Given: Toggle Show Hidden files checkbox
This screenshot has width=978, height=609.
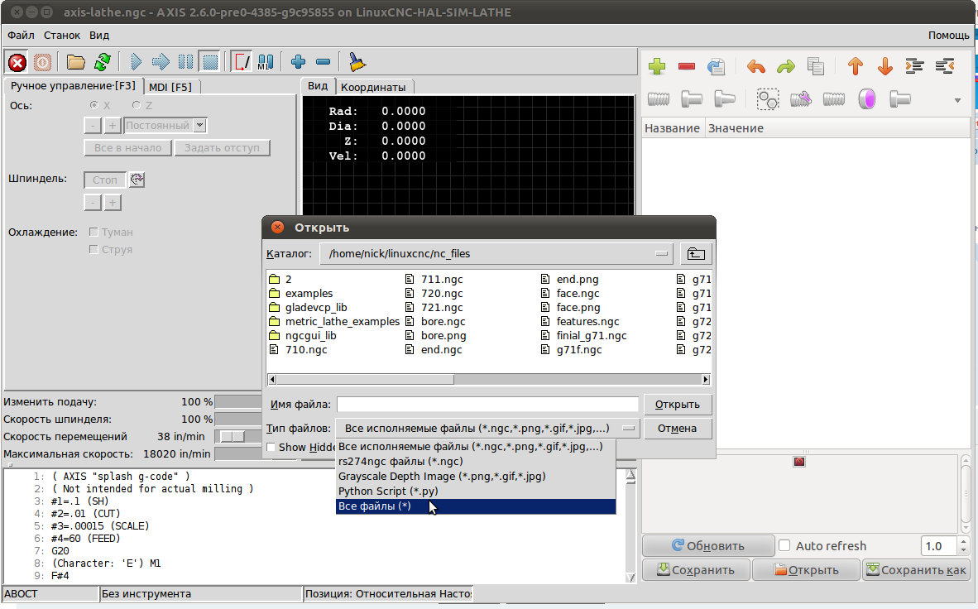Looking at the screenshot, I should (271, 448).
